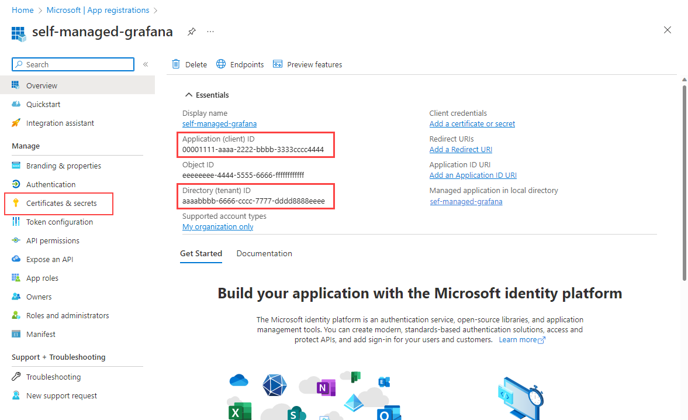Click in the sidebar Search field
688x420 pixels.
(73, 64)
